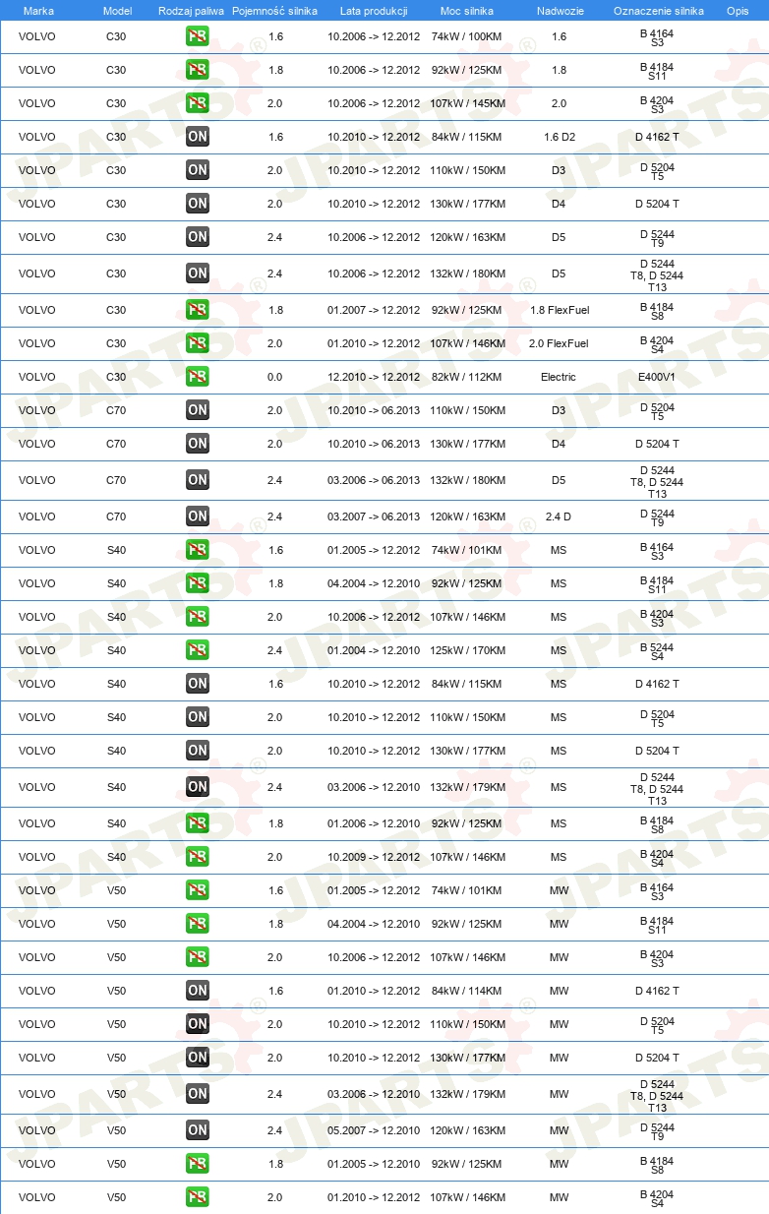Click the 1.8 FlexFuel cell
This screenshot has width=769, height=1214.
[x=559, y=310]
